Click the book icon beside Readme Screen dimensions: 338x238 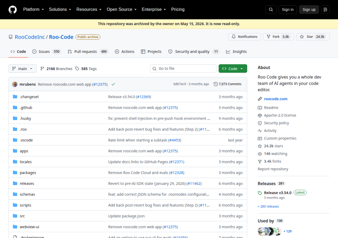point(260,107)
